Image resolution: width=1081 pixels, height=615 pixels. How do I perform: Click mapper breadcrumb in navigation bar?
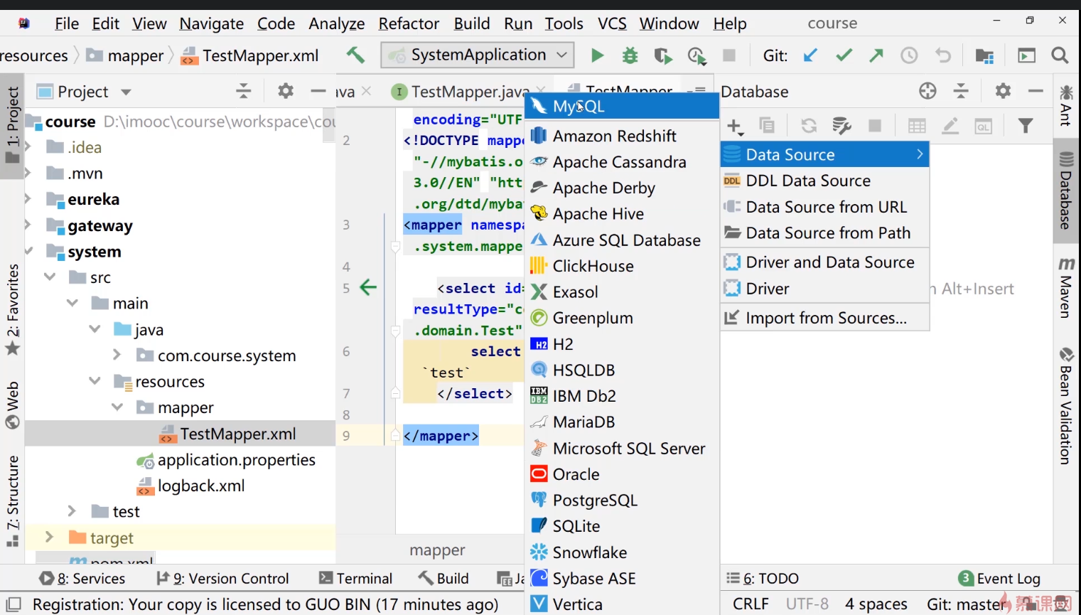(125, 55)
